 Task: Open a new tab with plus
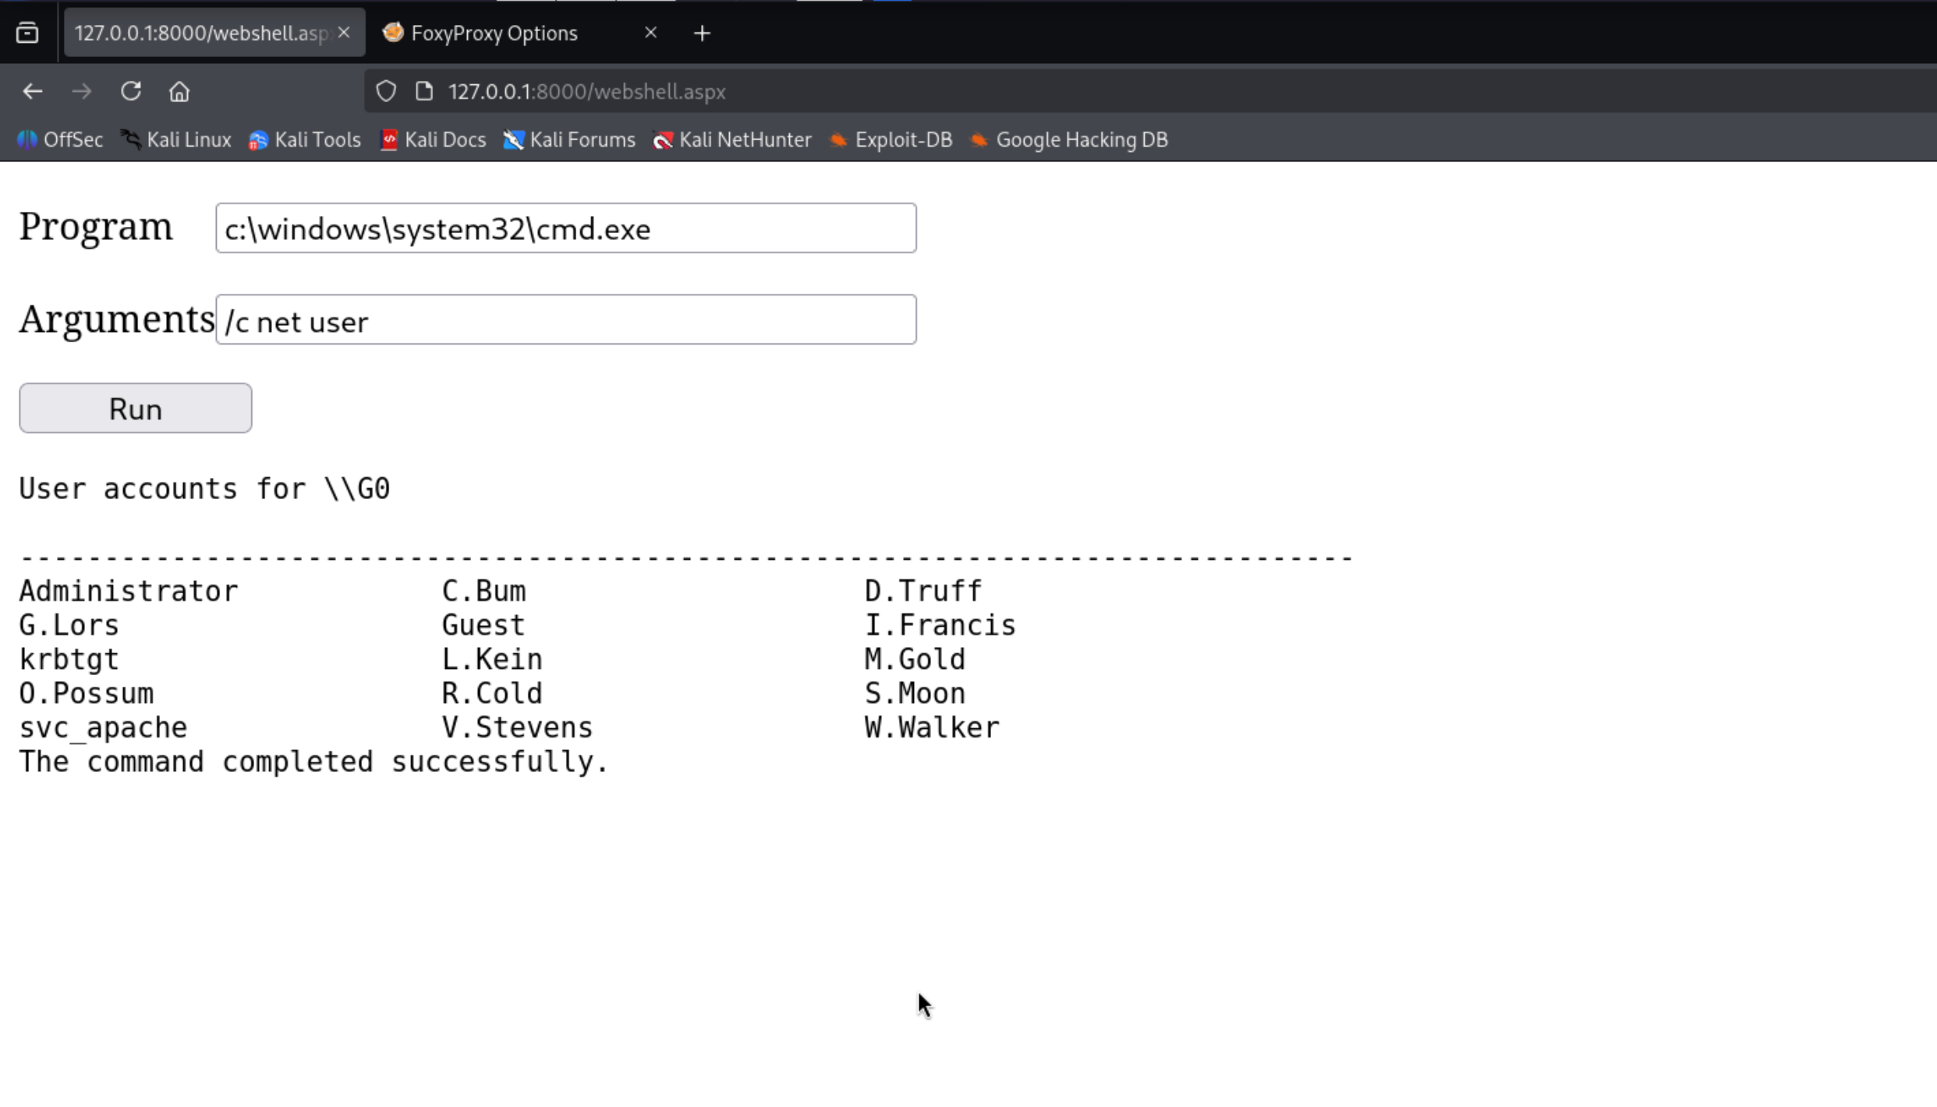(x=702, y=33)
